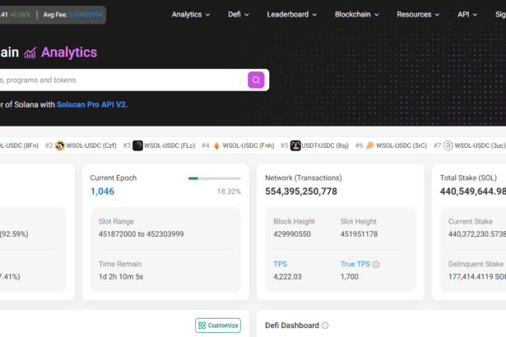The width and height of the screenshot is (506, 337).
Task: Click the Customize grid icon
Action: pyautogui.click(x=202, y=325)
